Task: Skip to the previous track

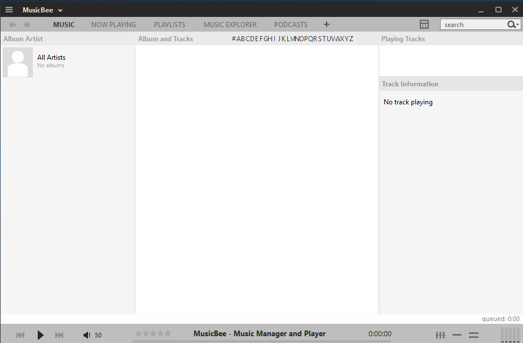Action: pyautogui.click(x=20, y=335)
